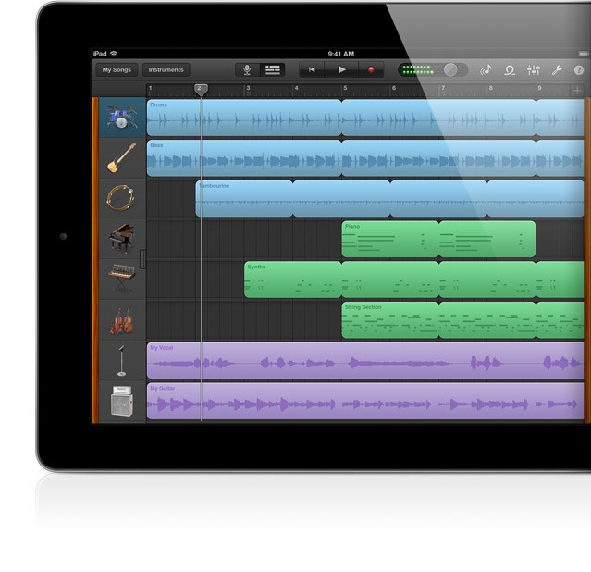Viewport: 591px width, 572px height.
Task: Select the Drums track instrument icon
Action: (121, 118)
